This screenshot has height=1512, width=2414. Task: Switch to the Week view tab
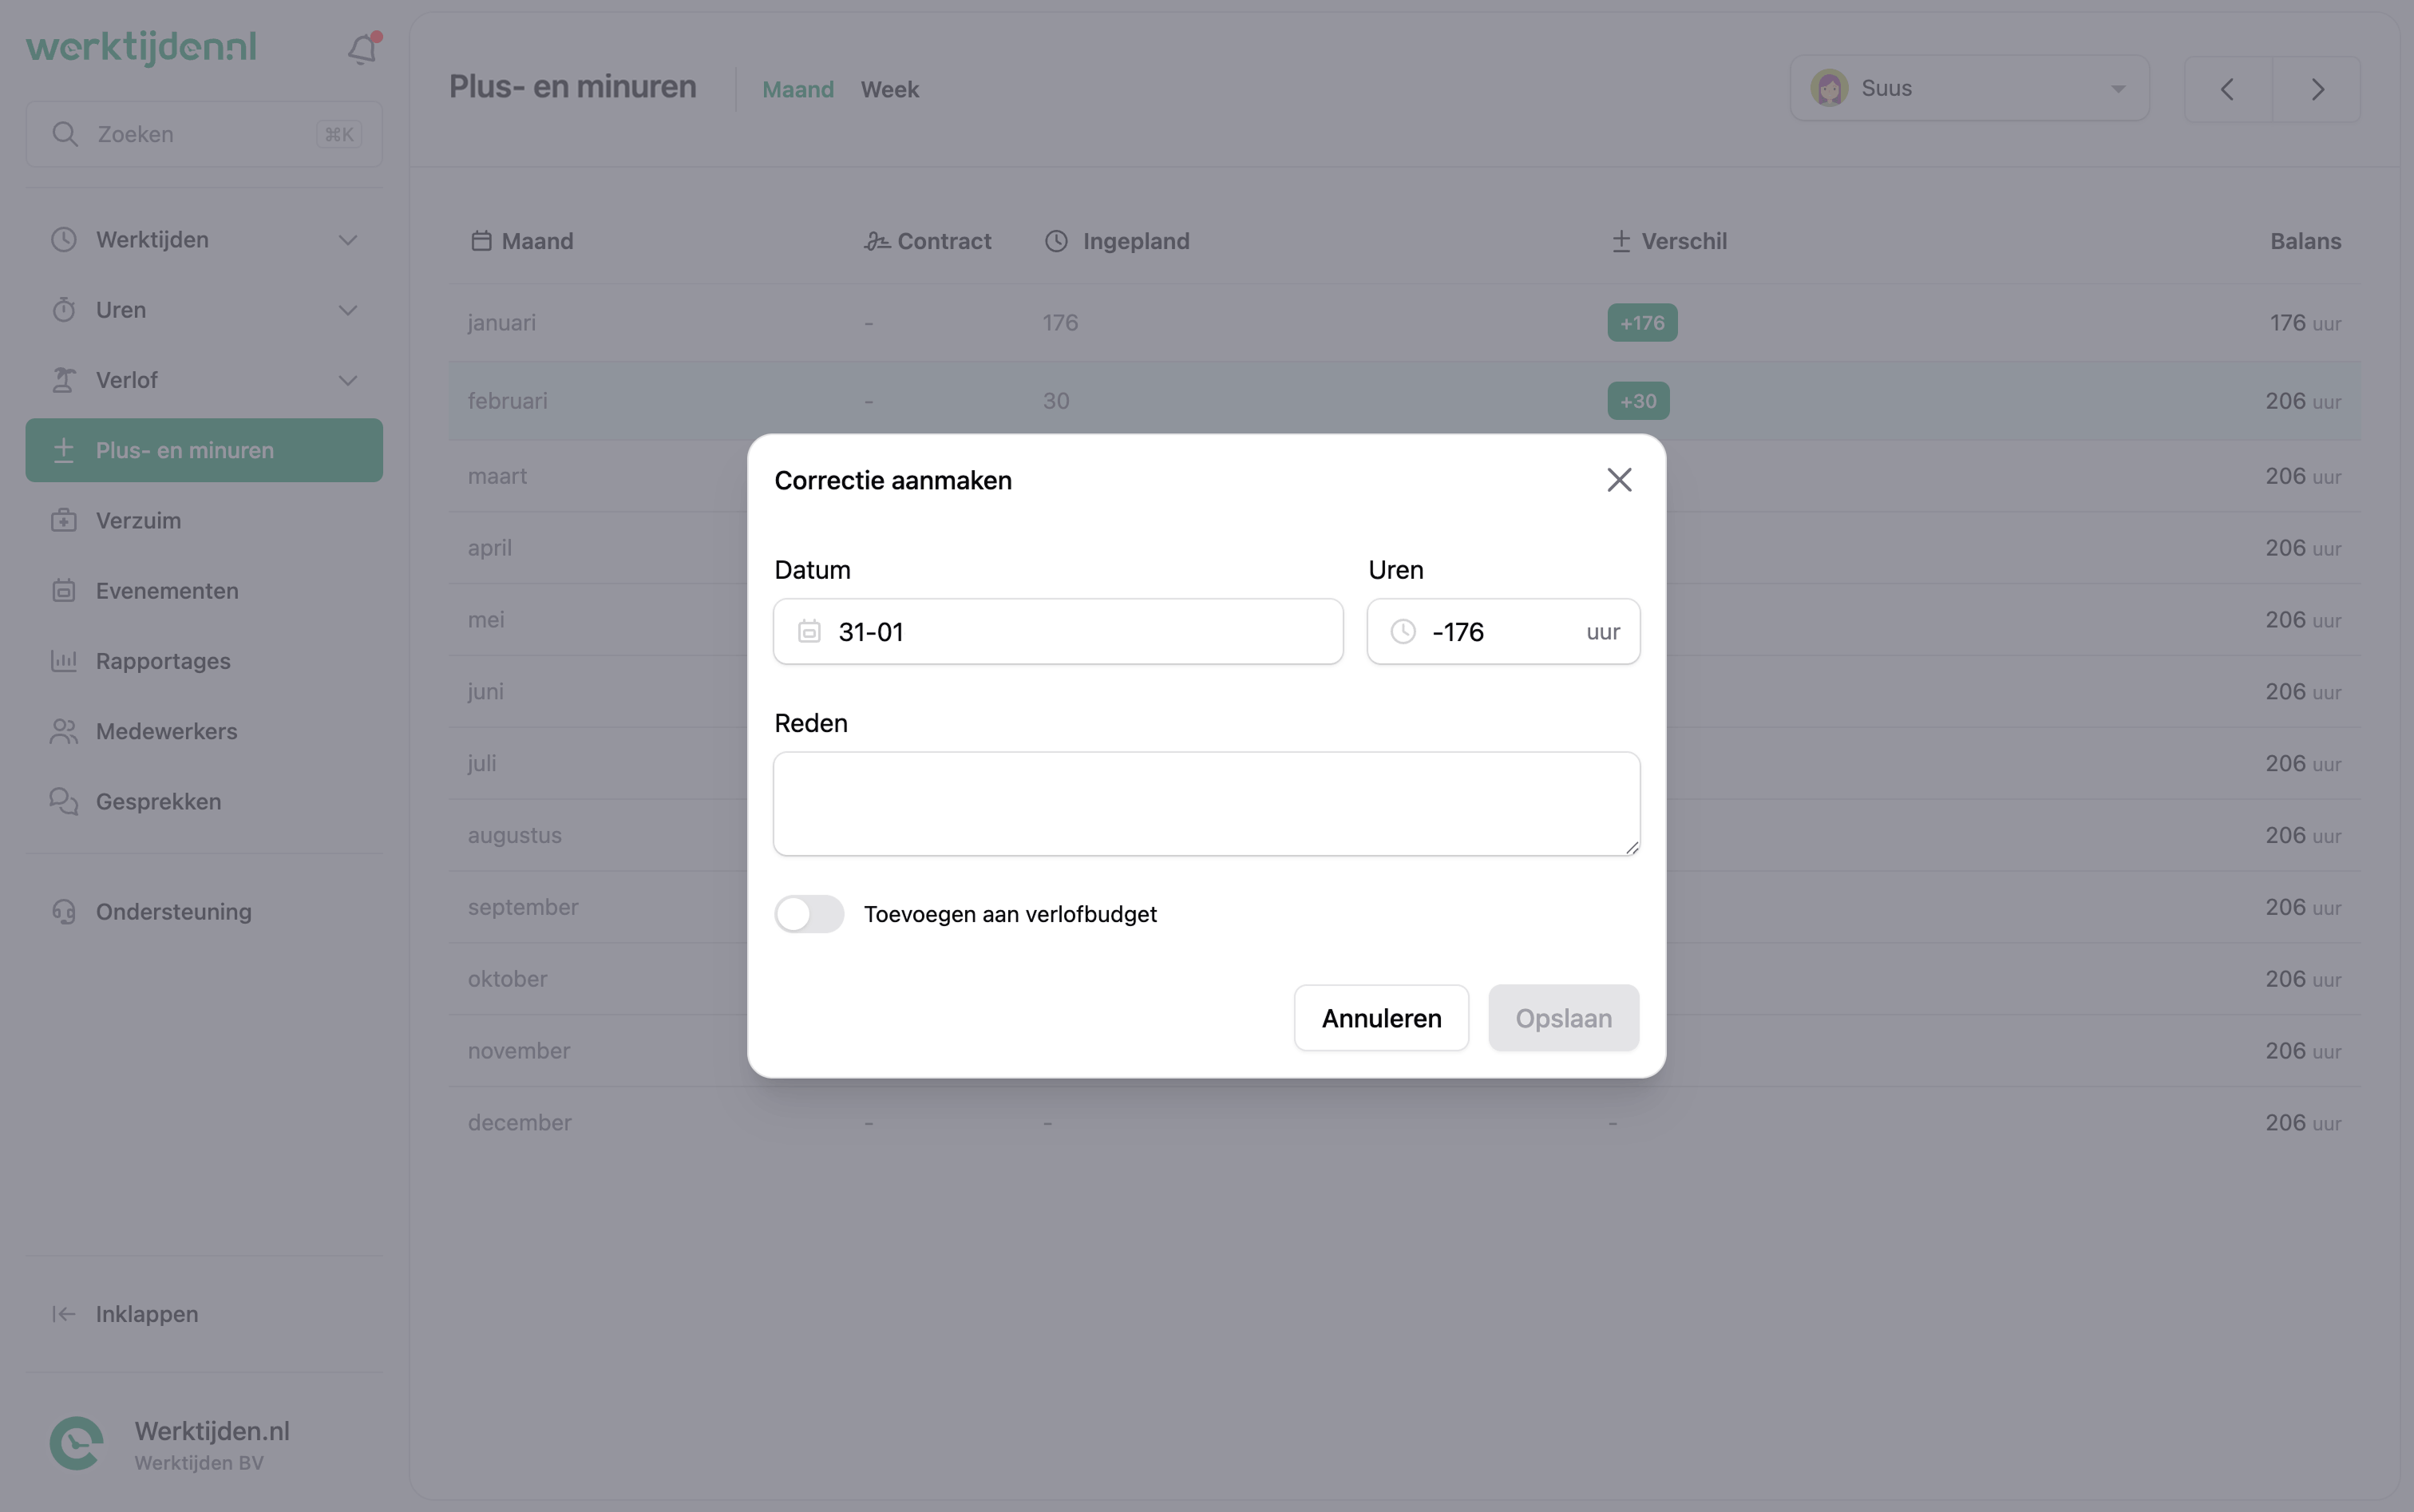889,89
